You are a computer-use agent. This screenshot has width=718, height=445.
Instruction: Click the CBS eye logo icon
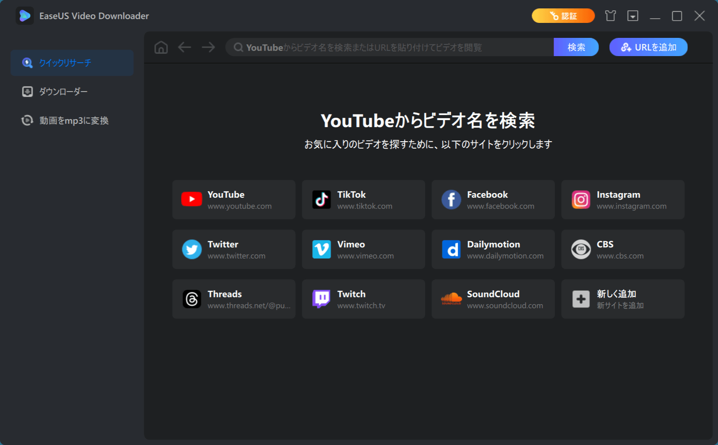pyautogui.click(x=581, y=249)
